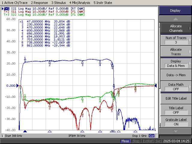Click right reference position triangle
Image resolution: width=192 pixels, height=144 pixels.
click(155, 85)
